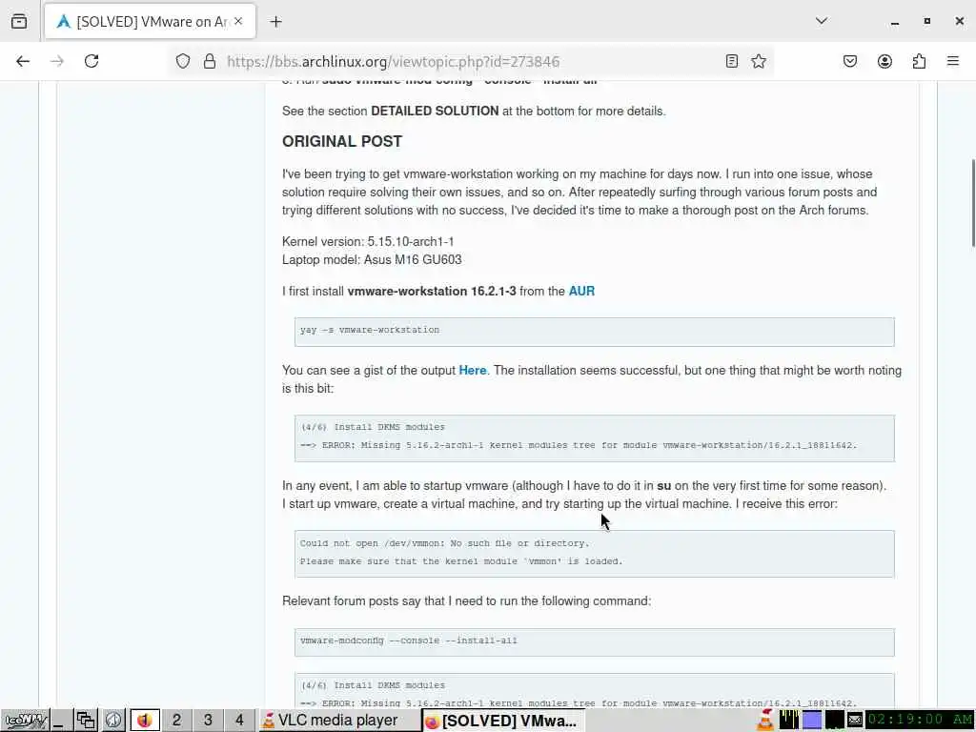Open the mailbox envelope tray icon

point(855,721)
